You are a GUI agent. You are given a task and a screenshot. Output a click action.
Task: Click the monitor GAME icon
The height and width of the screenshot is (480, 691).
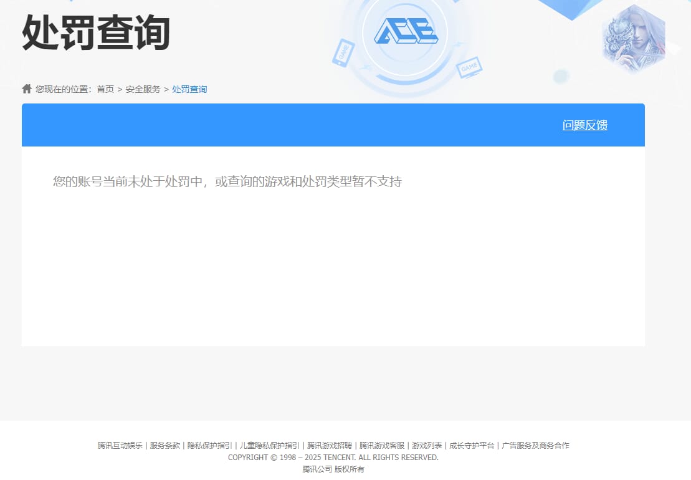pyautogui.click(x=469, y=67)
